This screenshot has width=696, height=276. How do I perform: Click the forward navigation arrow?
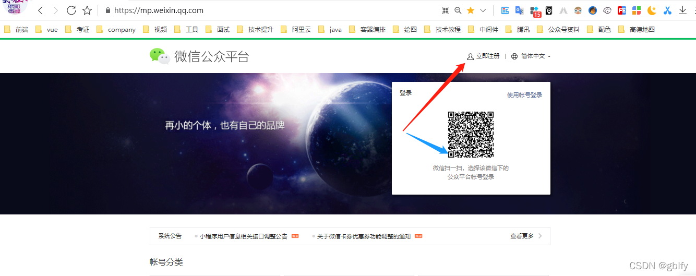pyautogui.click(x=56, y=10)
